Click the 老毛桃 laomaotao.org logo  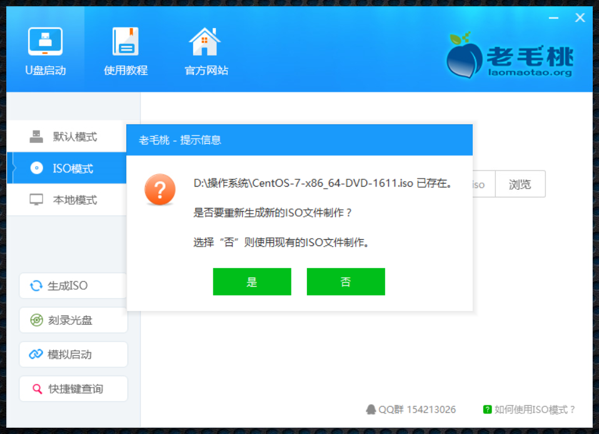(510, 56)
